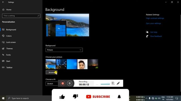The height and width of the screenshot is (101, 181).
Task: Click the Taskbar icon in sidebar
Action: pos(3,67)
